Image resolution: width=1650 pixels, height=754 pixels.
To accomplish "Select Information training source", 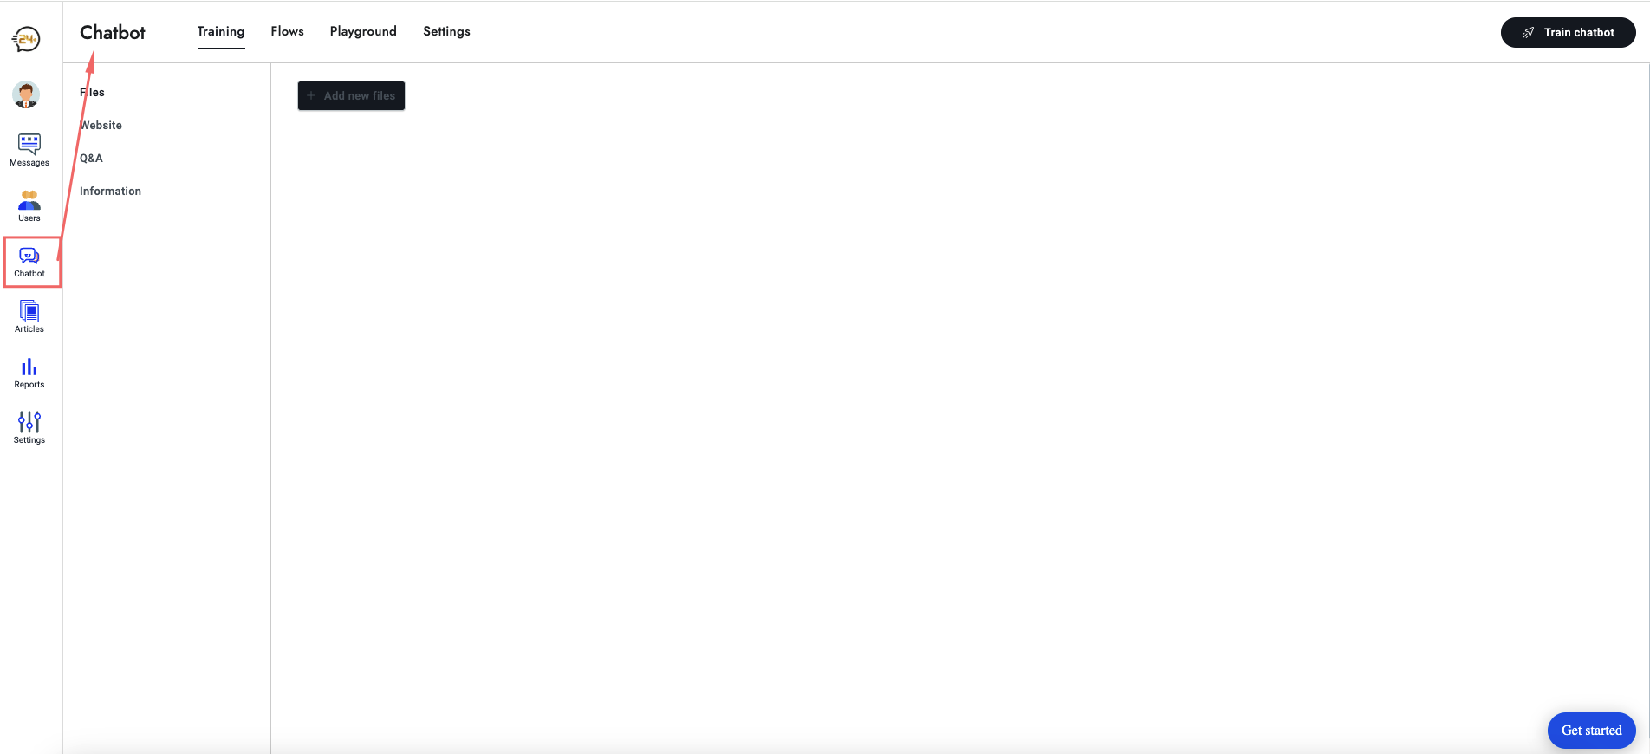I will [110, 192].
